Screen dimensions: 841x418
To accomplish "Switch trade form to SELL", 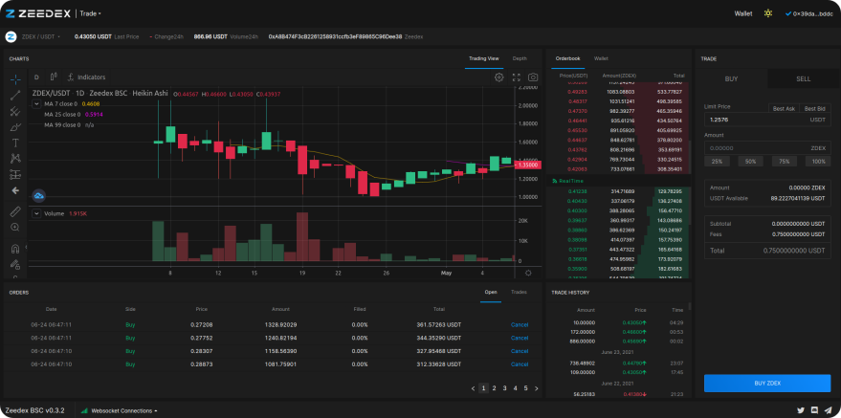I will [x=803, y=78].
